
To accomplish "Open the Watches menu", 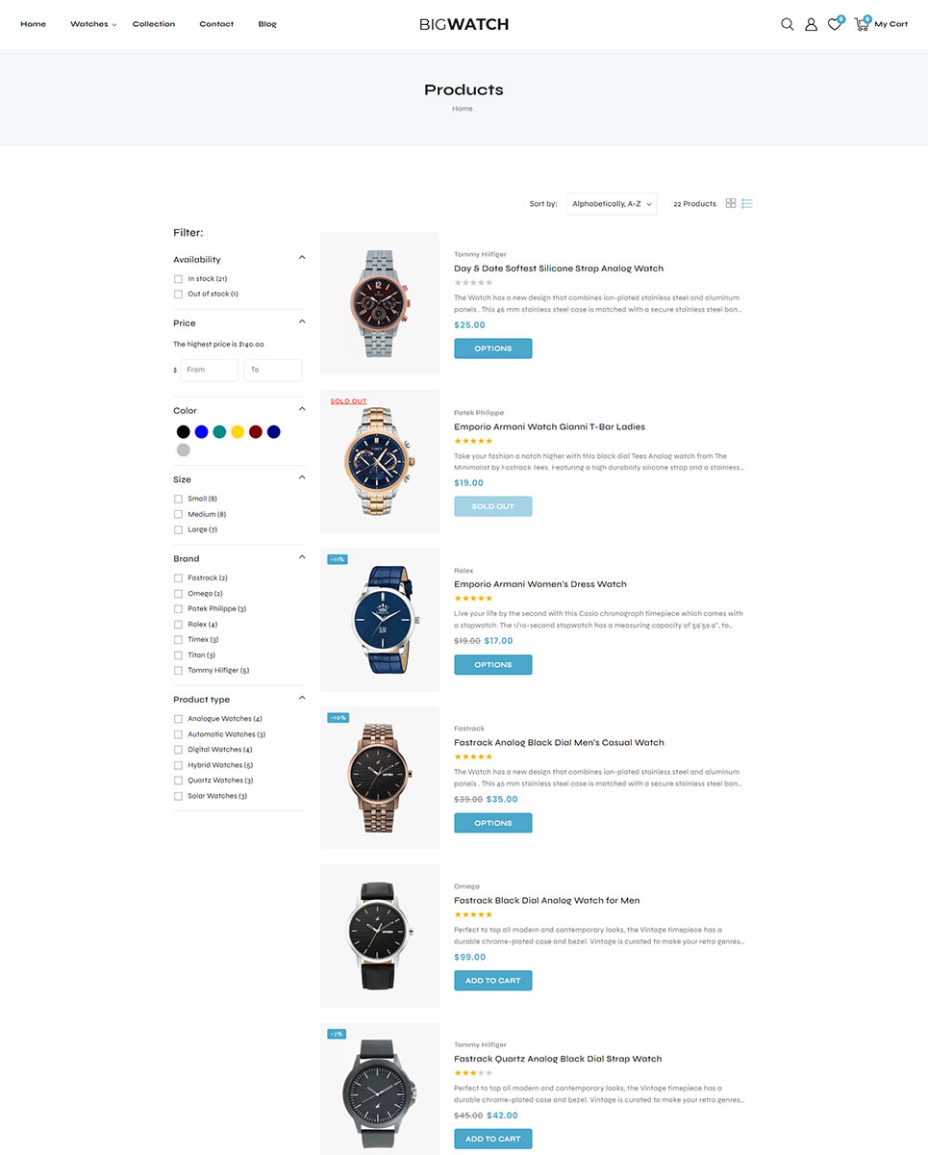I will click(92, 24).
